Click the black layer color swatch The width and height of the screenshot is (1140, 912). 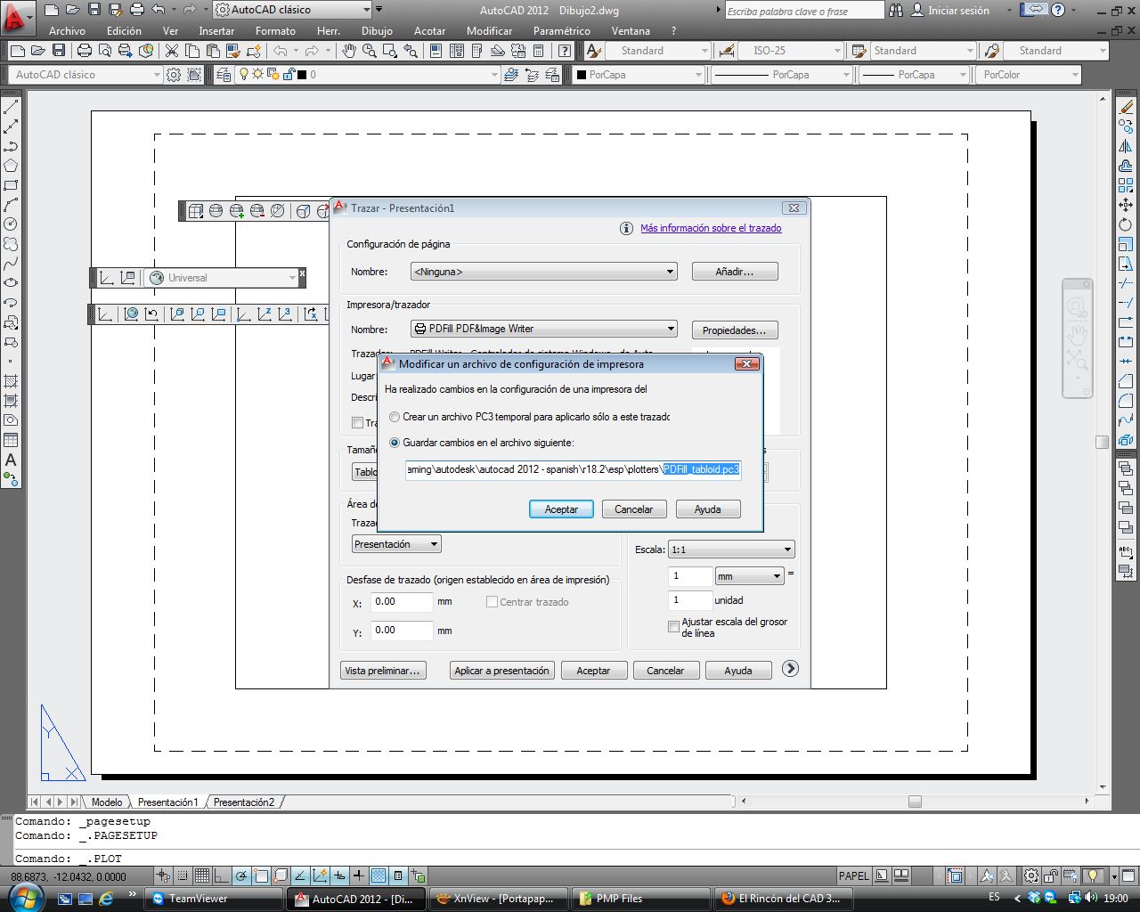[302, 75]
